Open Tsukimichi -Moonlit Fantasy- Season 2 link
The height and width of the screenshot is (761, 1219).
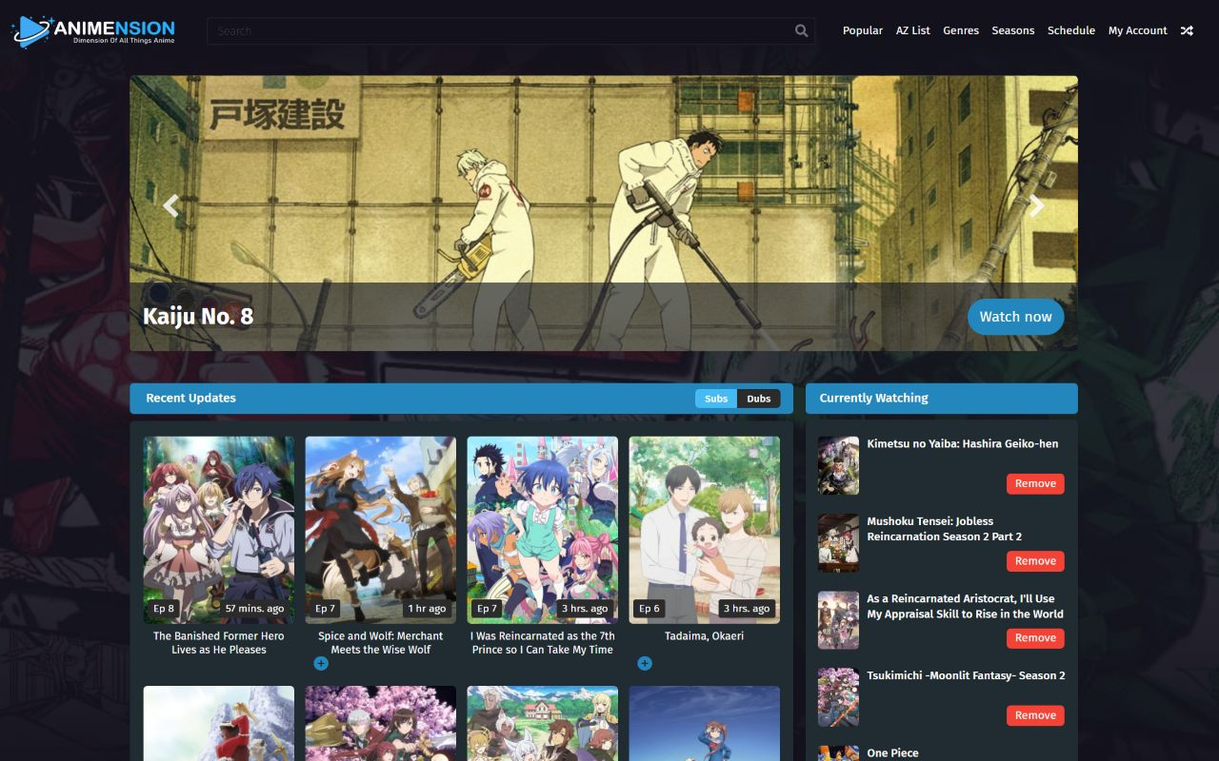click(x=966, y=675)
